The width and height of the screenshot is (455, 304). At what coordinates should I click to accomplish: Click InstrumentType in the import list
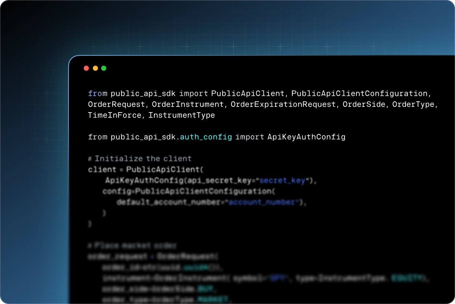point(181,115)
